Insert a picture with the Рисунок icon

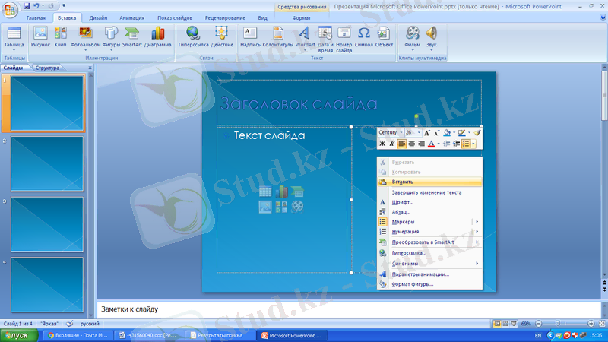point(40,35)
